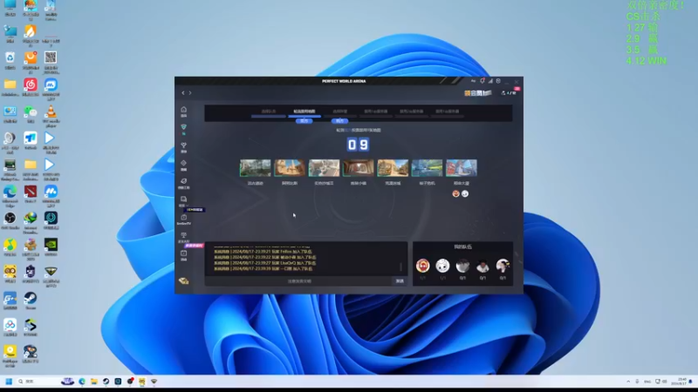This screenshot has width=698, height=392.
Task: Open Steam desktop shortcut
Action: tap(31, 301)
